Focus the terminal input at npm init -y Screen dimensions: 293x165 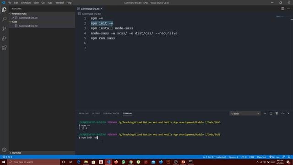(x=89, y=137)
